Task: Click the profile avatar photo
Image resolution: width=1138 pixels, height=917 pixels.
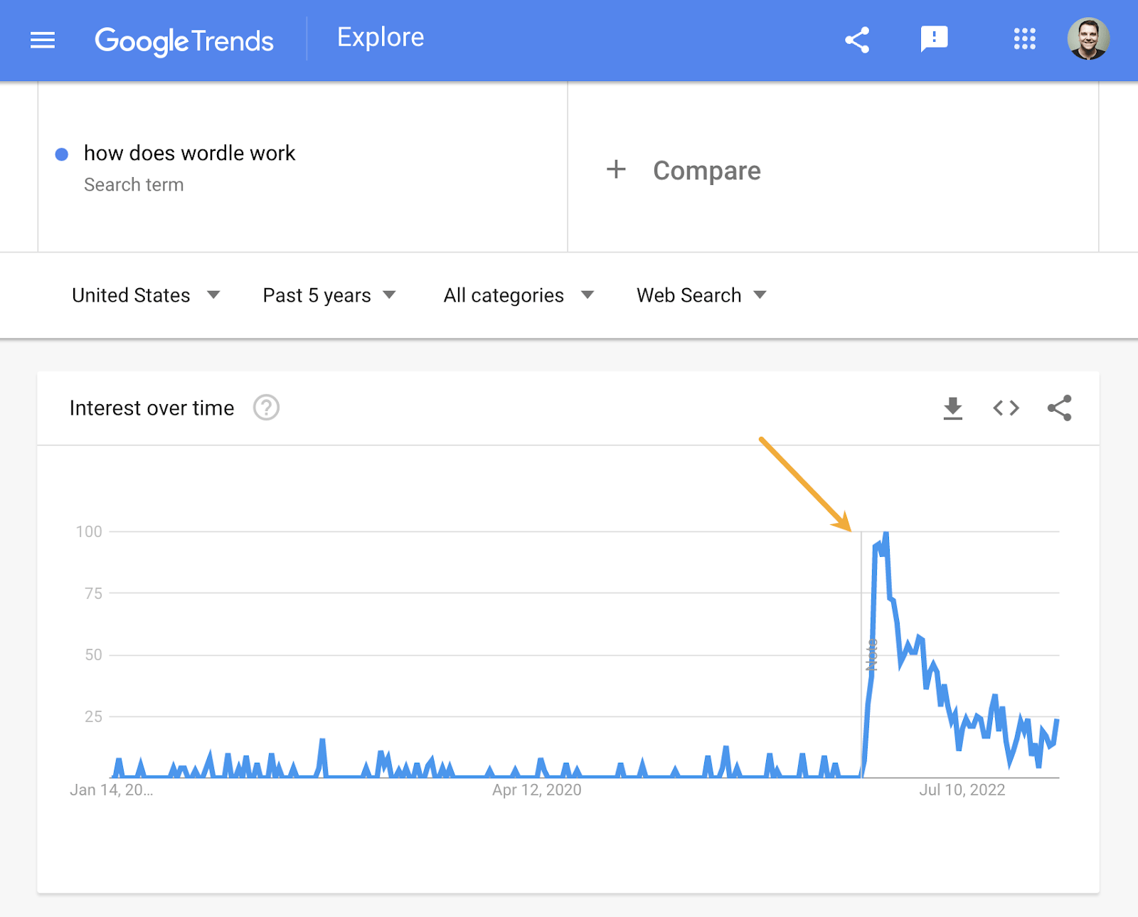Action: pos(1089,40)
